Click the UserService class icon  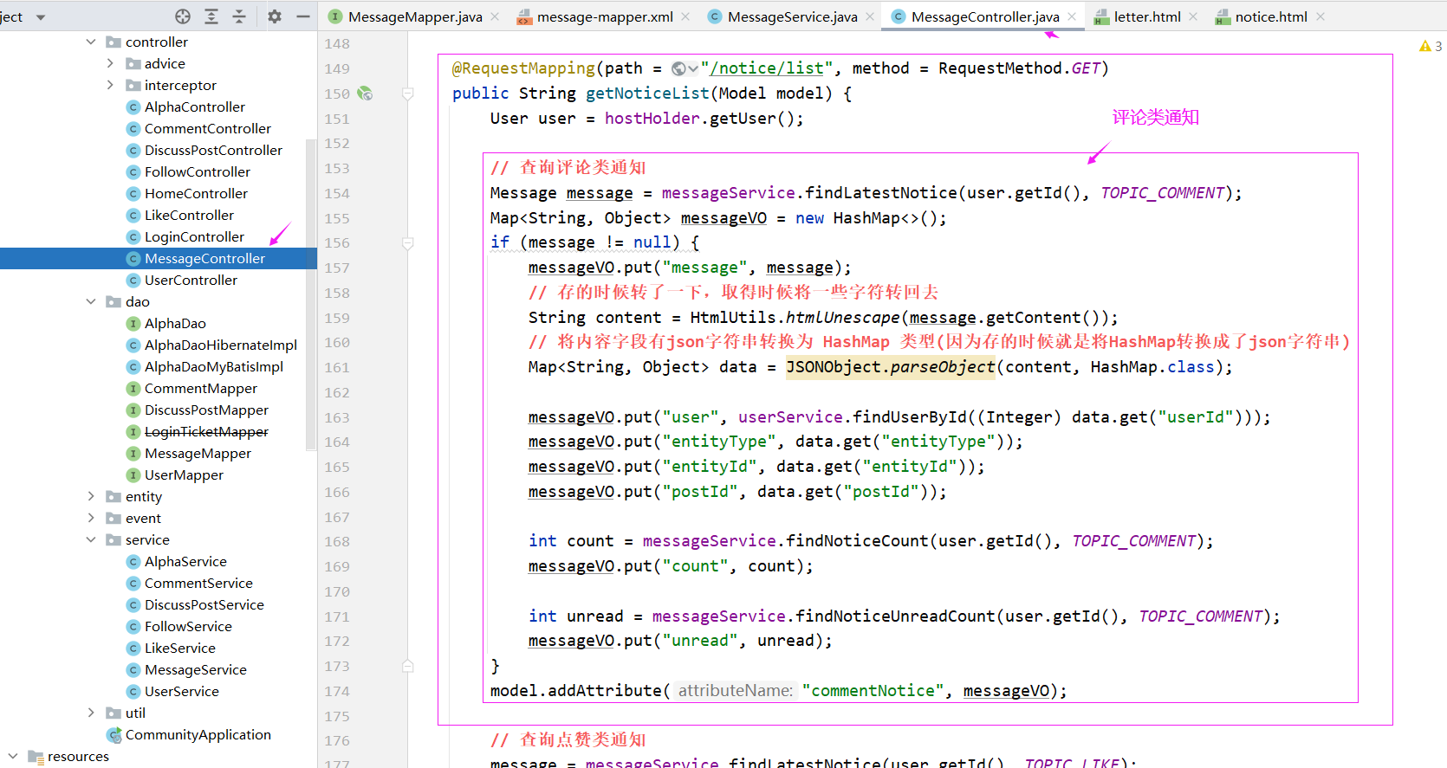pyautogui.click(x=133, y=691)
